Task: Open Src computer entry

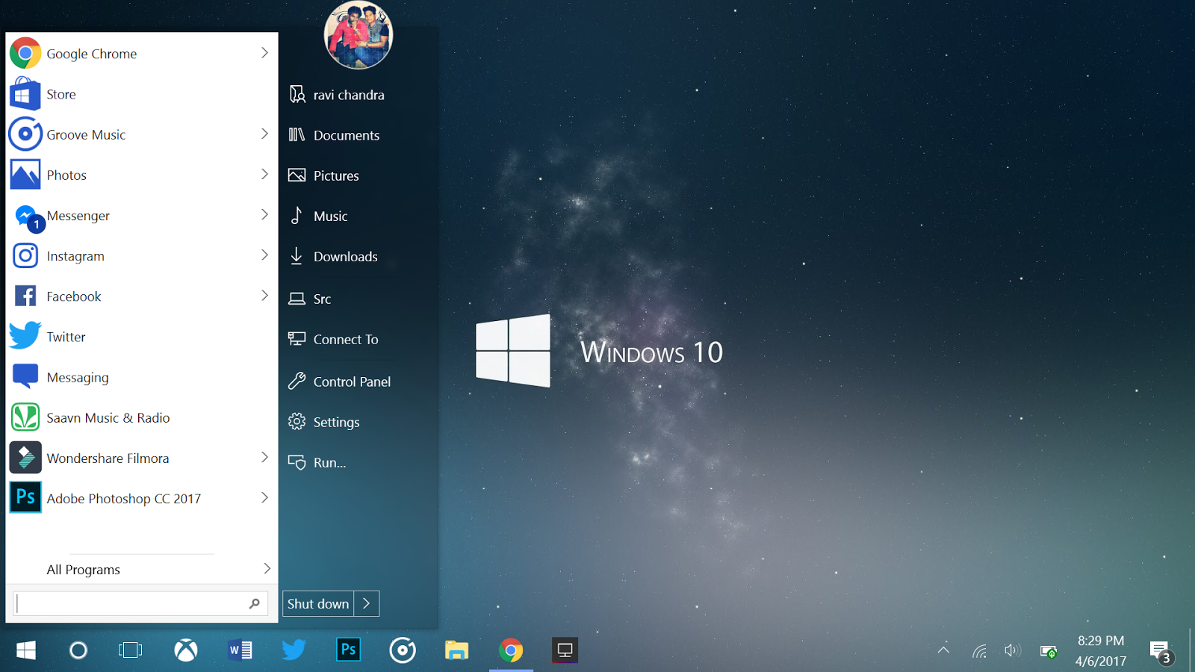Action: point(311,299)
